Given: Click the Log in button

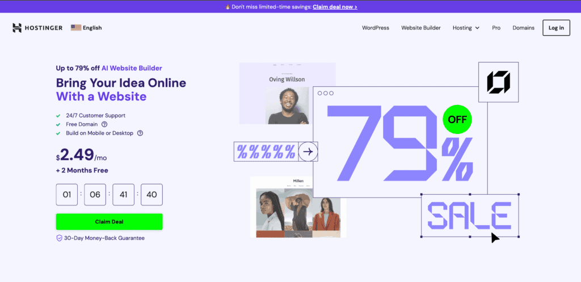Looking at the screenshot, I should click(556, 28).
